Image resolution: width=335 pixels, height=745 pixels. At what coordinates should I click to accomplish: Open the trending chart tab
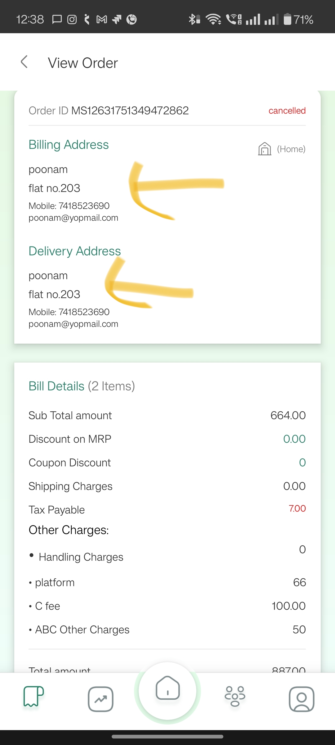point(100,699)
